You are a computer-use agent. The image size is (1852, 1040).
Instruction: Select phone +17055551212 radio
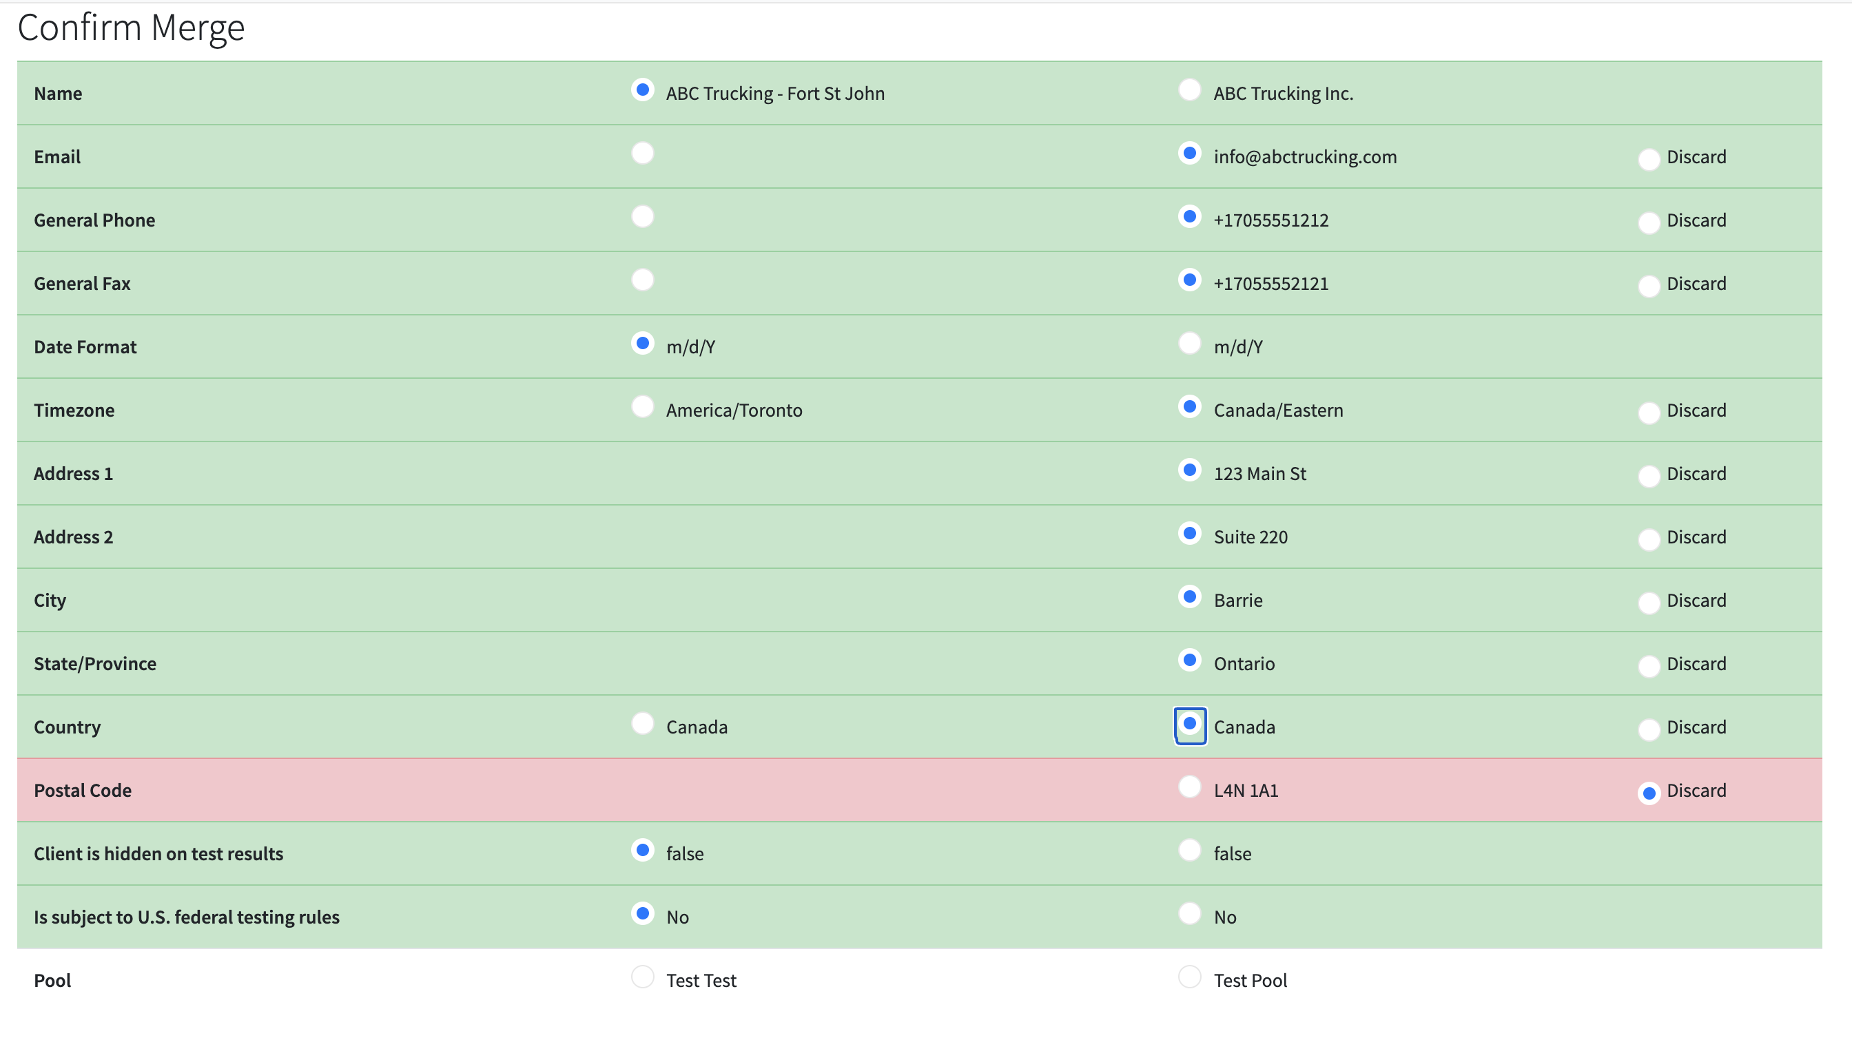pos(1190,216)
